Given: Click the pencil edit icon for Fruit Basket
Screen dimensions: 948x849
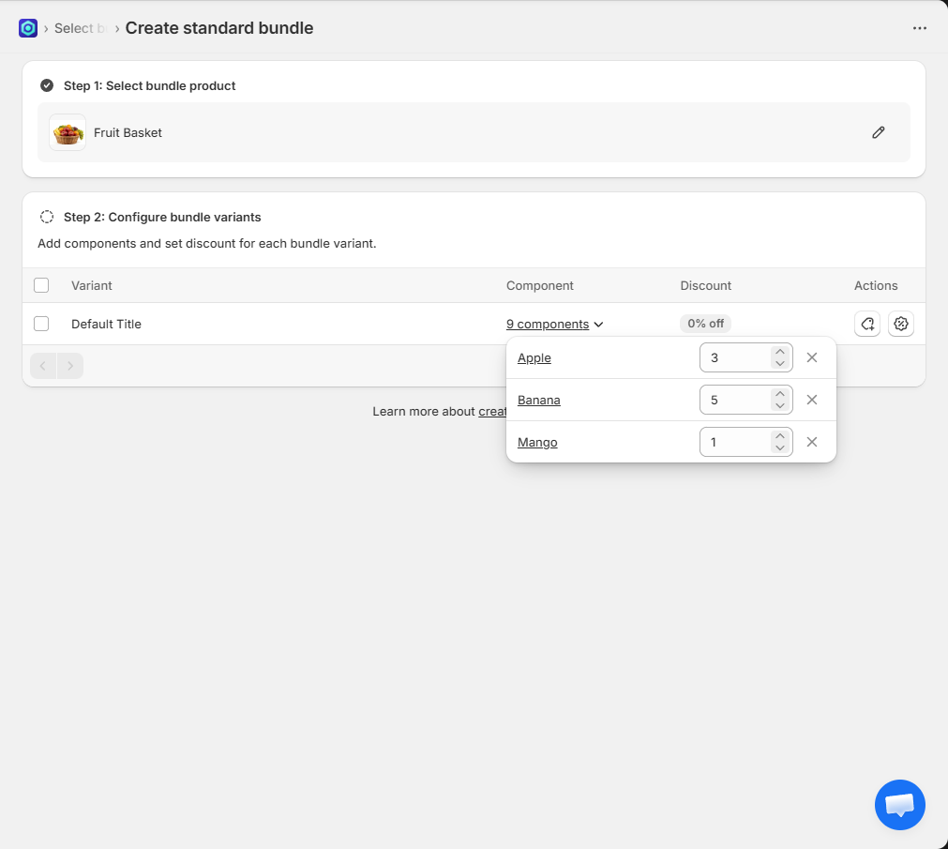Looking at the screenshot, I should (878, 132).
